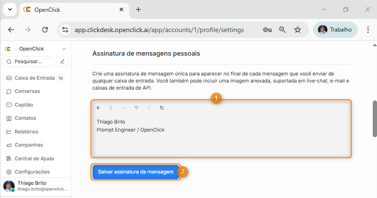Click the insert link icon in editor
Screen dimensions: 377x198
point(124,108)
